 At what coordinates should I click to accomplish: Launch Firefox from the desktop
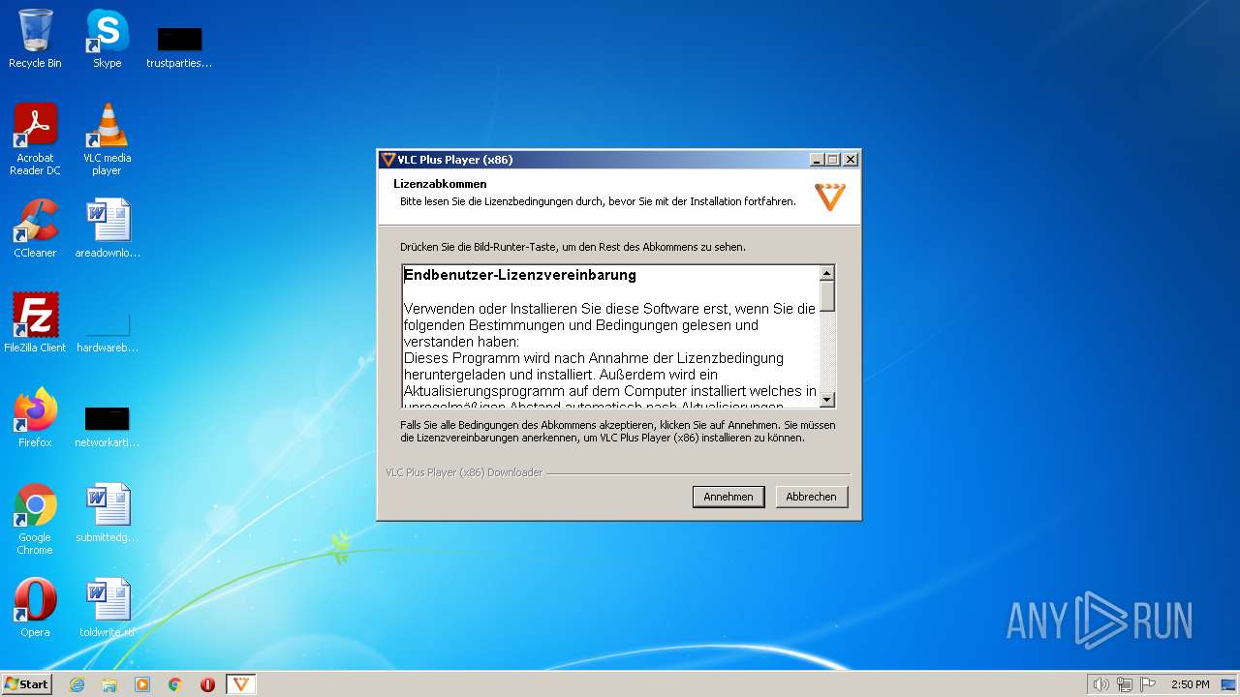(x=35, y=417)
